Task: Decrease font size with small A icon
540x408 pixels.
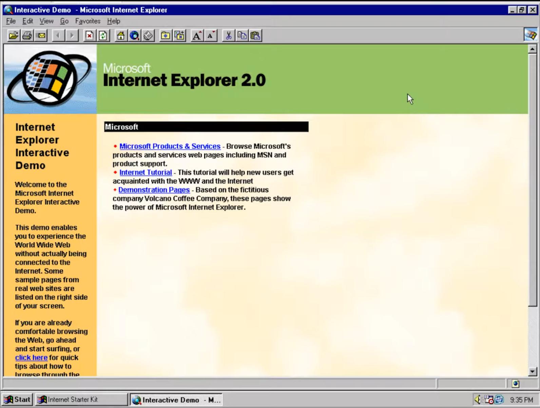Action: (211, 36)
